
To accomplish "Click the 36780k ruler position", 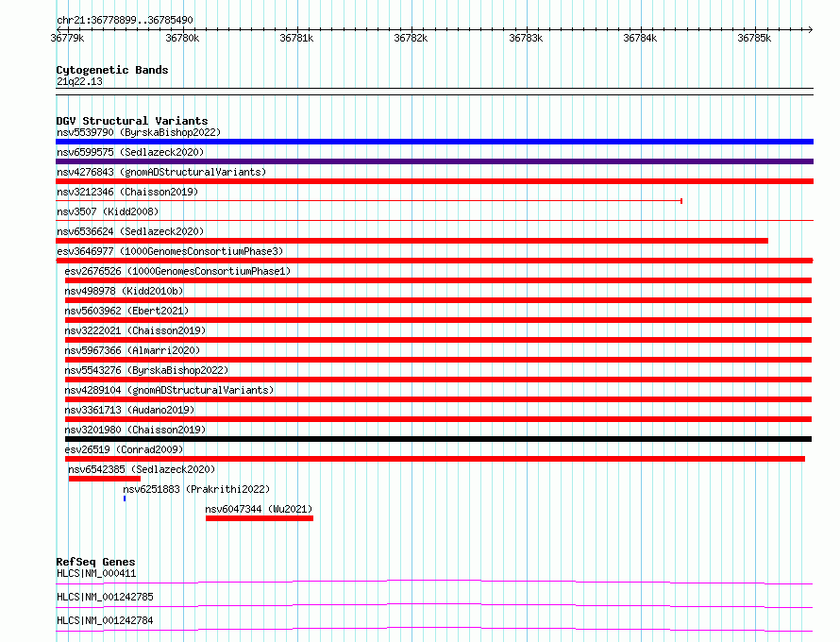I will click(182, 38).
